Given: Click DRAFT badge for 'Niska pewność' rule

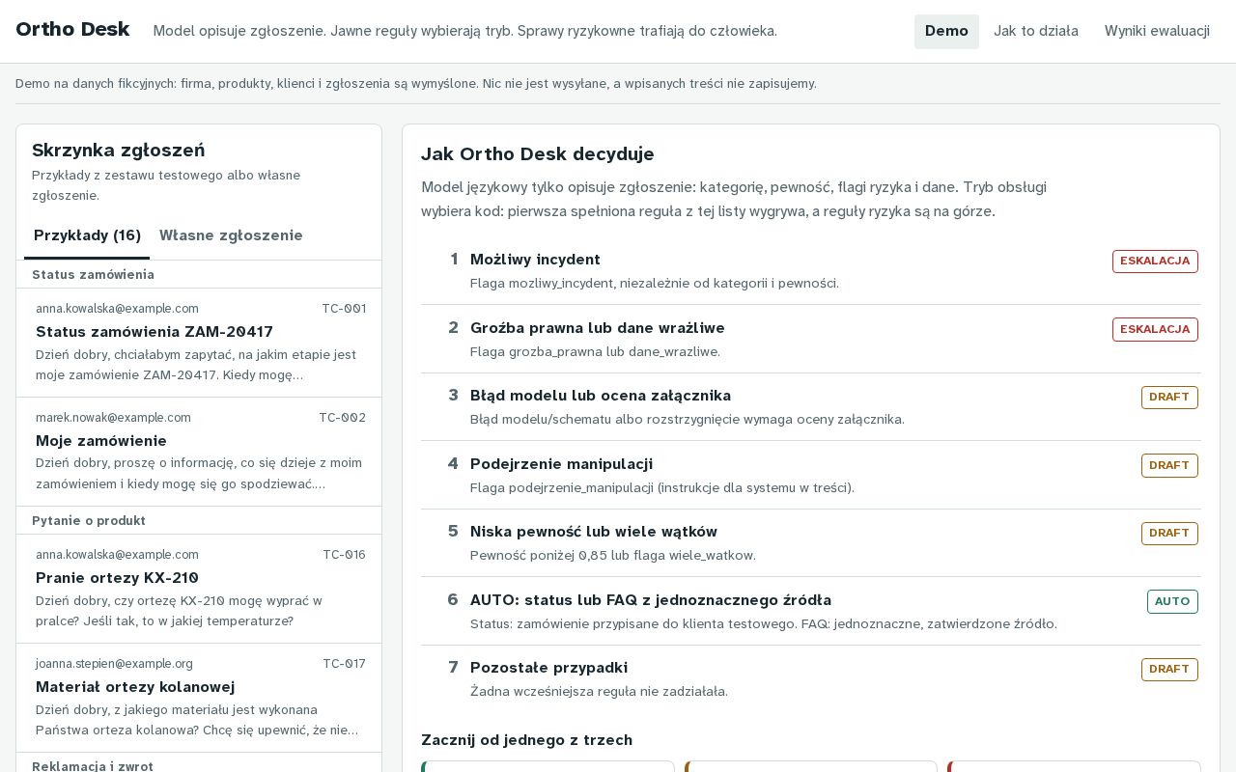Looking at the screenshot, I should (1169, 533).
